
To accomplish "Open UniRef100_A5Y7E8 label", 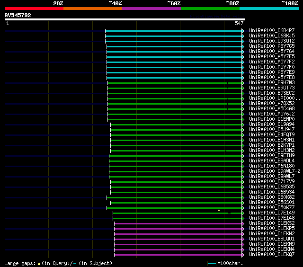I will click(x=272, y=78).
